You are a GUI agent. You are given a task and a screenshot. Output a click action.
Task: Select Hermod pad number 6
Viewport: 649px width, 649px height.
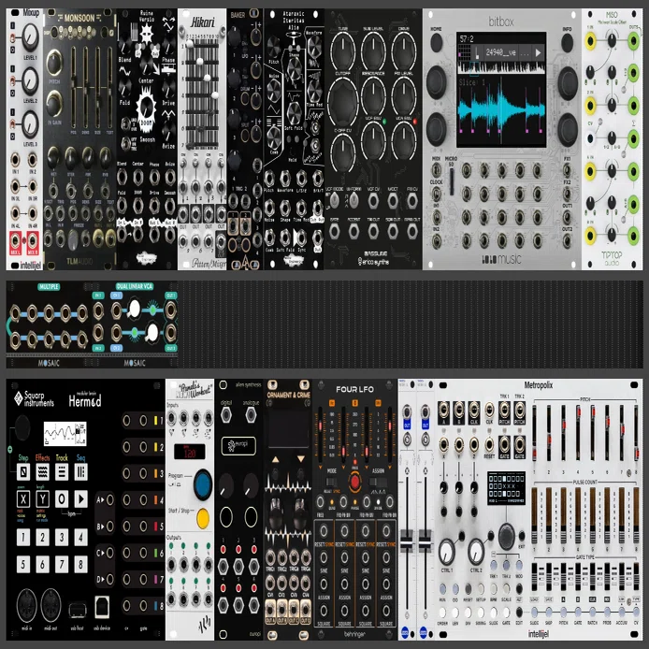click(43, 564)
